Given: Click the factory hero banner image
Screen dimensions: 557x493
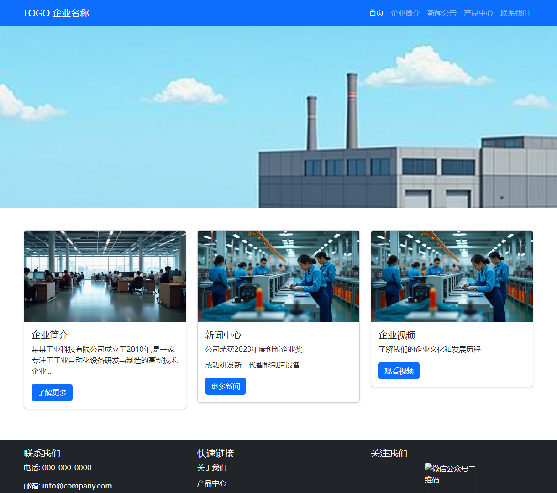Looking at the screenshot, I should tap(278, 117).
